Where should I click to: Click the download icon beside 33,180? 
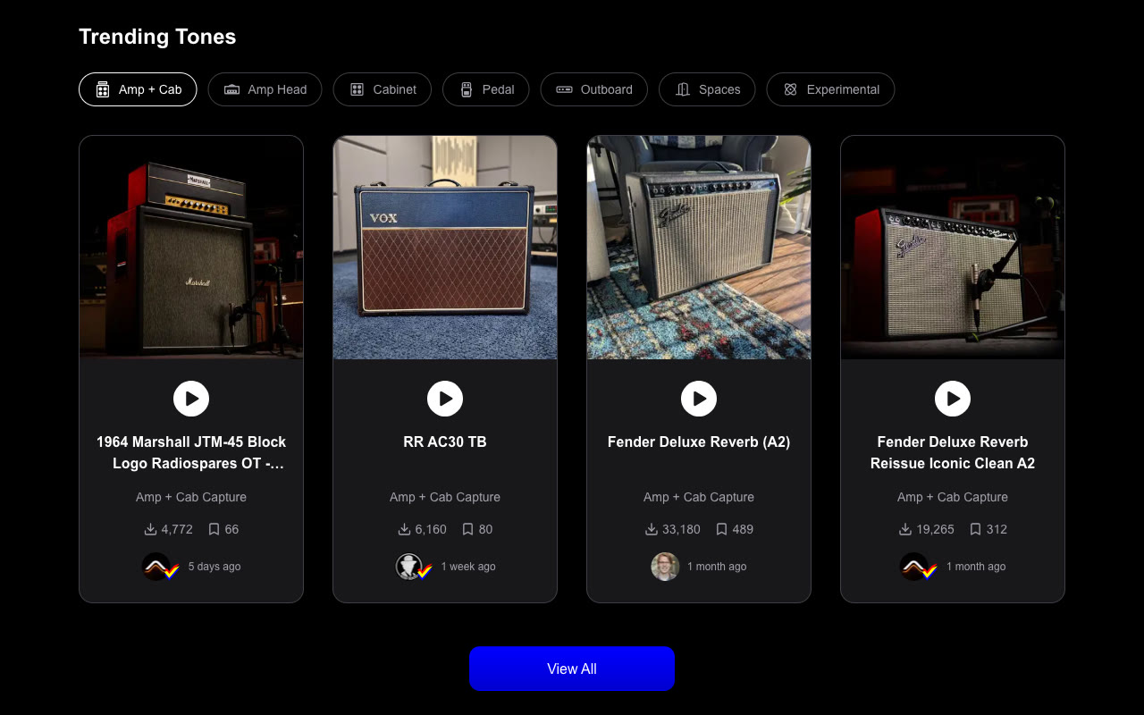coord(652,529)
